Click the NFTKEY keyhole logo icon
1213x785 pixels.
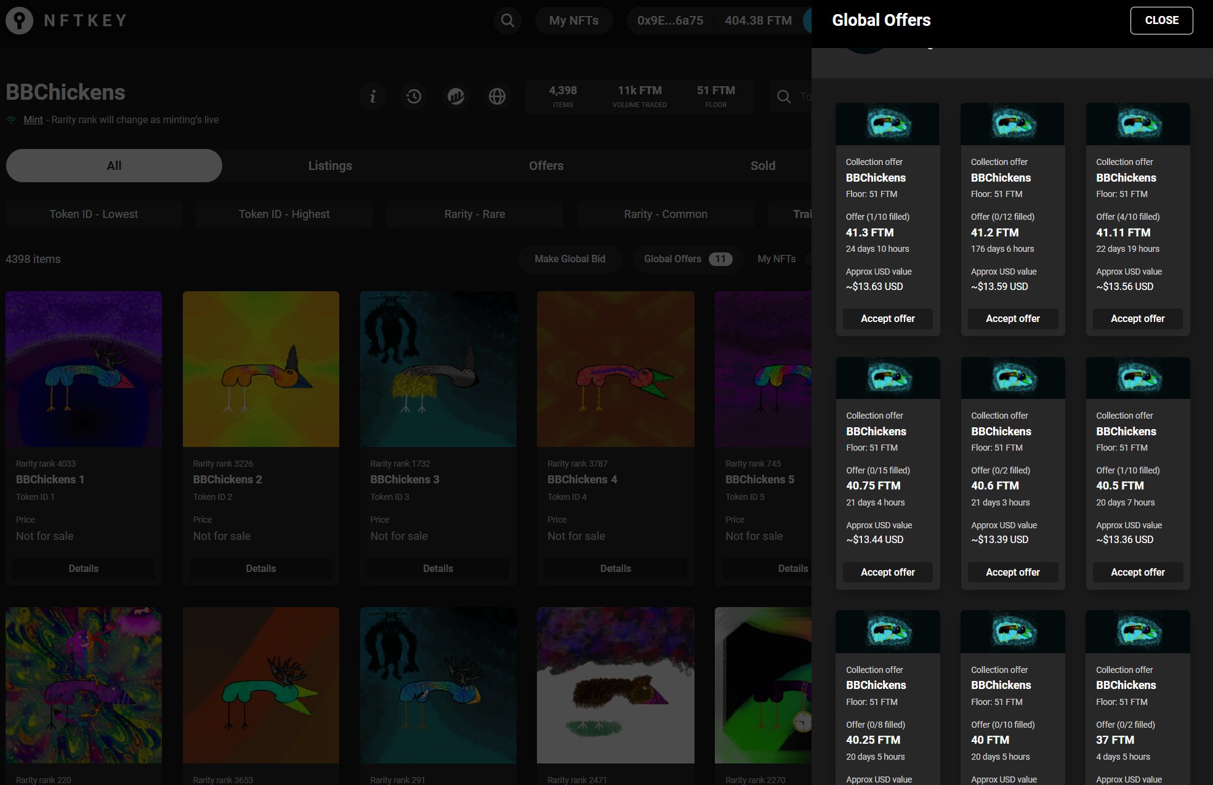pyautogui.click(x=19, y=20)
